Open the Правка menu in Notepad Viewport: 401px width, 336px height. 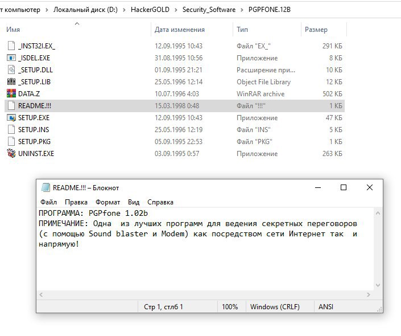pyautogui.click(x=76, y=202)
